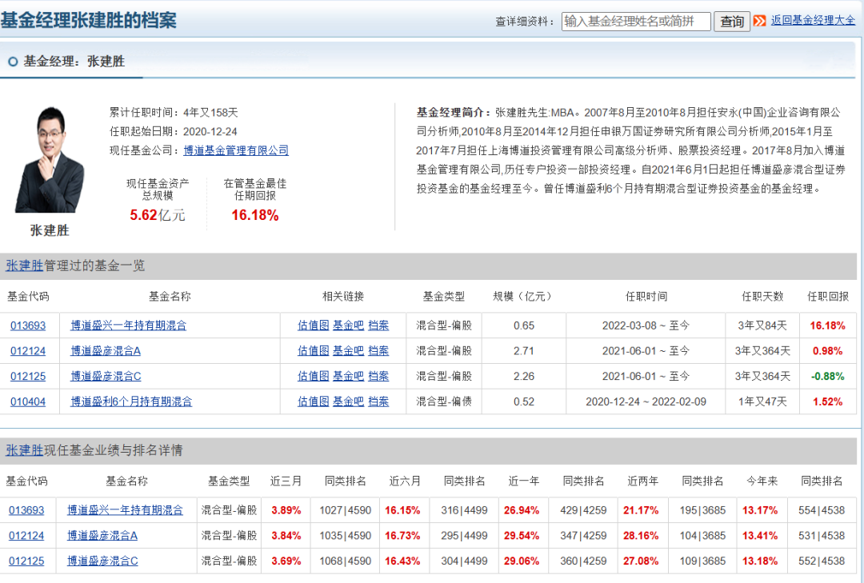Image resolution: width=864 pixels, height=583 pixels.
Task: Open 博道盛彦混合C in performance ranking table
Action: point(102,561)
